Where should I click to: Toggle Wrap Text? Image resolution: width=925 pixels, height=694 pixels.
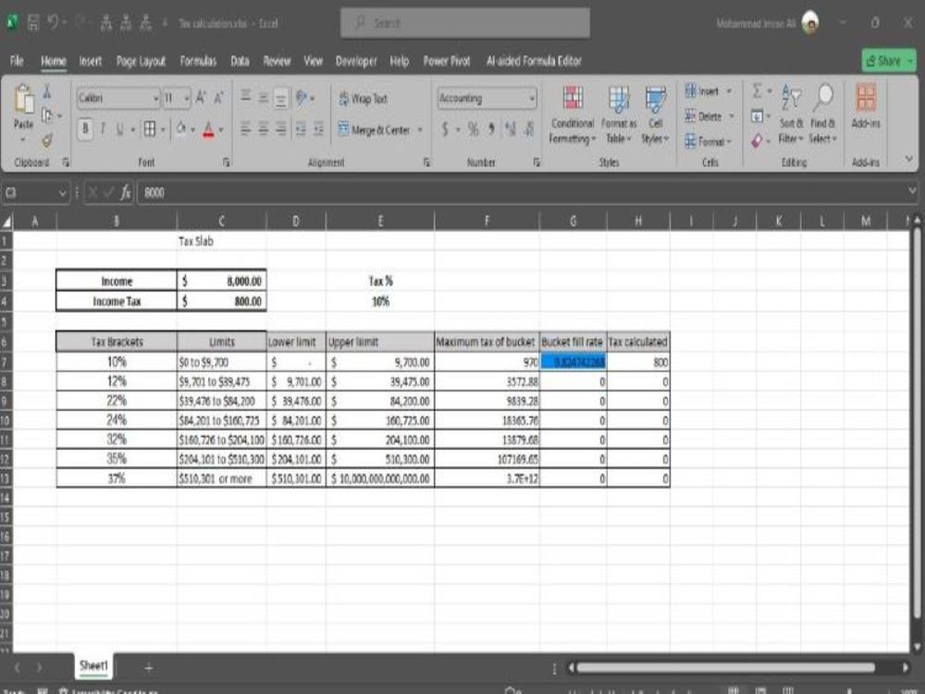click(x=363, y=99)
